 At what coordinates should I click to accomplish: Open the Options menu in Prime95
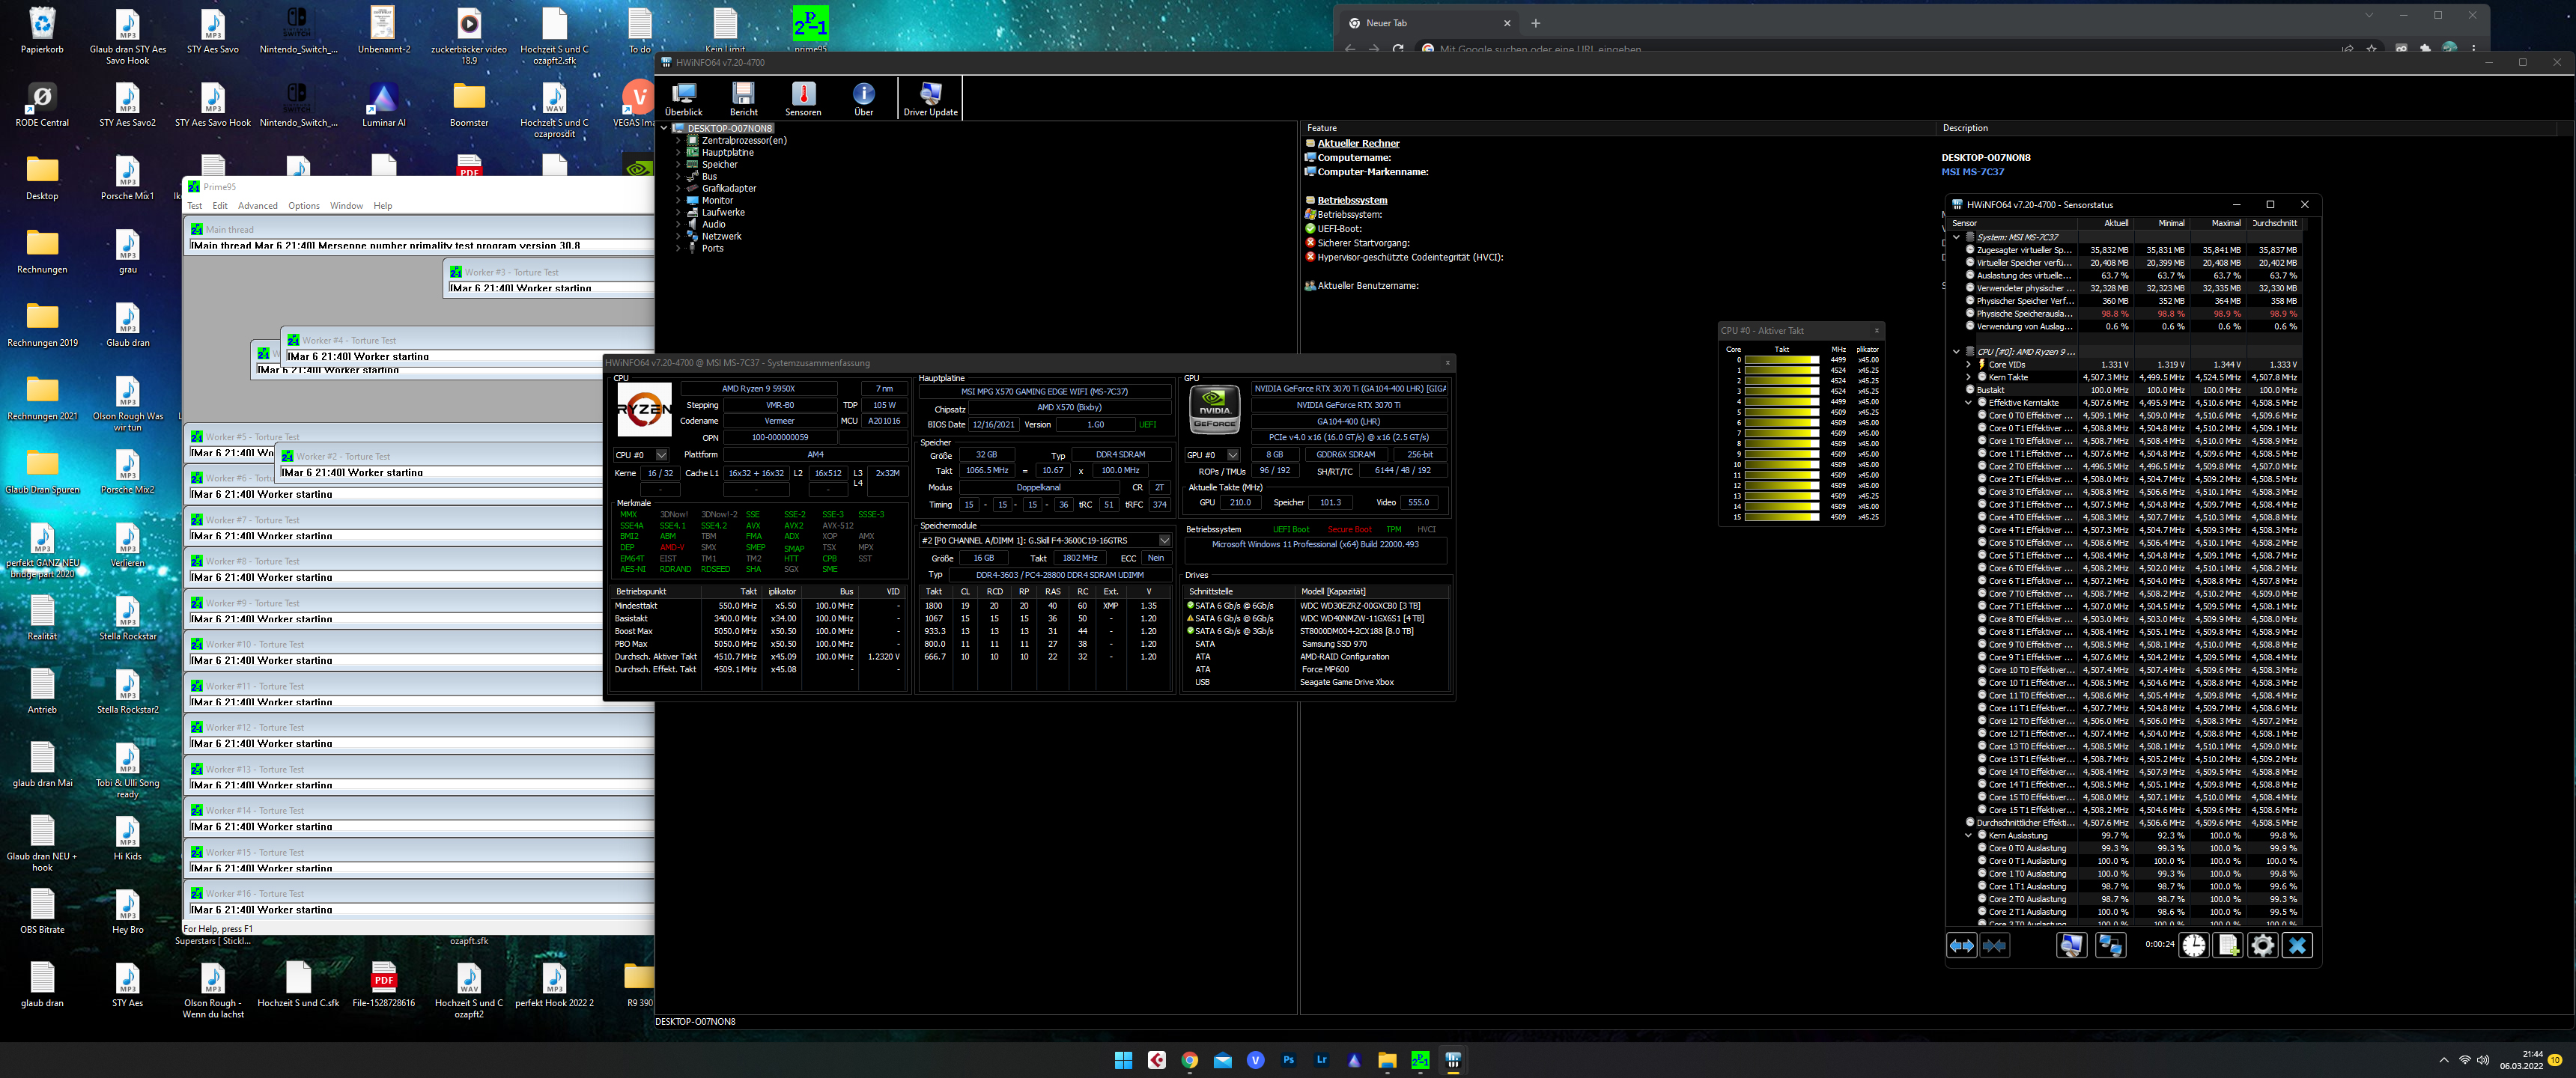304,206
